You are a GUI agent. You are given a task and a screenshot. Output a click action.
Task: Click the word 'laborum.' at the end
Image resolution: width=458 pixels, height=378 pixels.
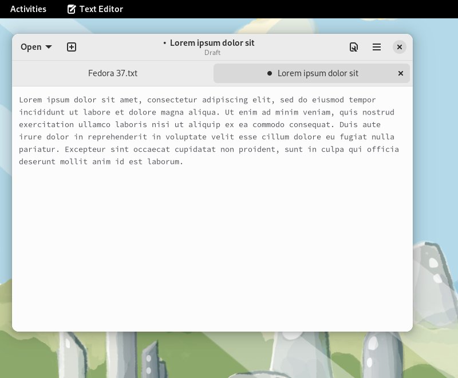click(x=165, y=162)
